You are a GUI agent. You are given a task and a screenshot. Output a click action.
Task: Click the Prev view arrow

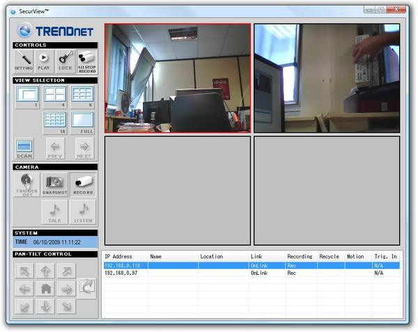click(55, 148)
